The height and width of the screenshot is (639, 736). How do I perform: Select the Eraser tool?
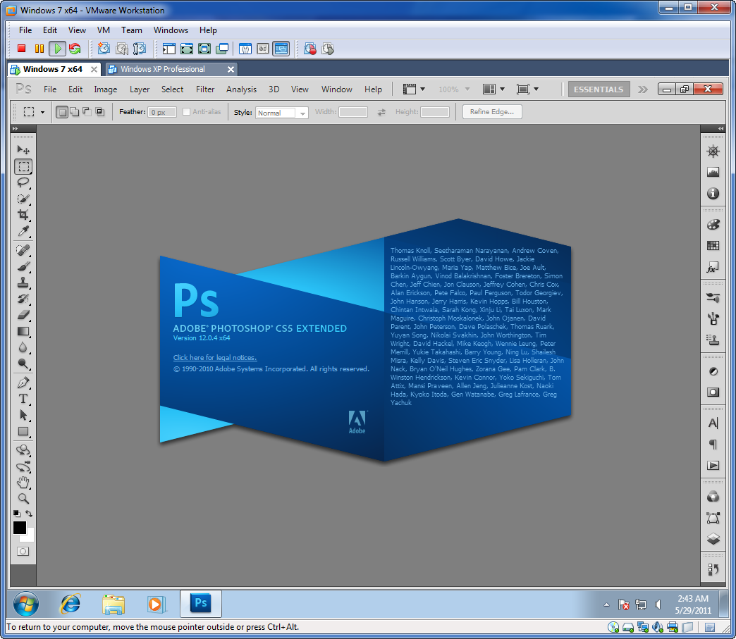click(23, 315)
